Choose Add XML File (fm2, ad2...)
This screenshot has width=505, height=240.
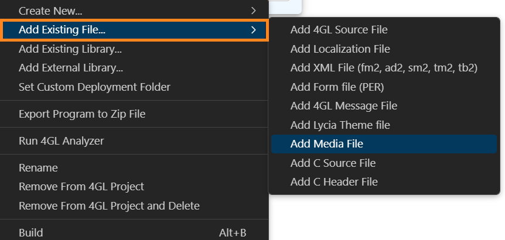coord(384,68)
